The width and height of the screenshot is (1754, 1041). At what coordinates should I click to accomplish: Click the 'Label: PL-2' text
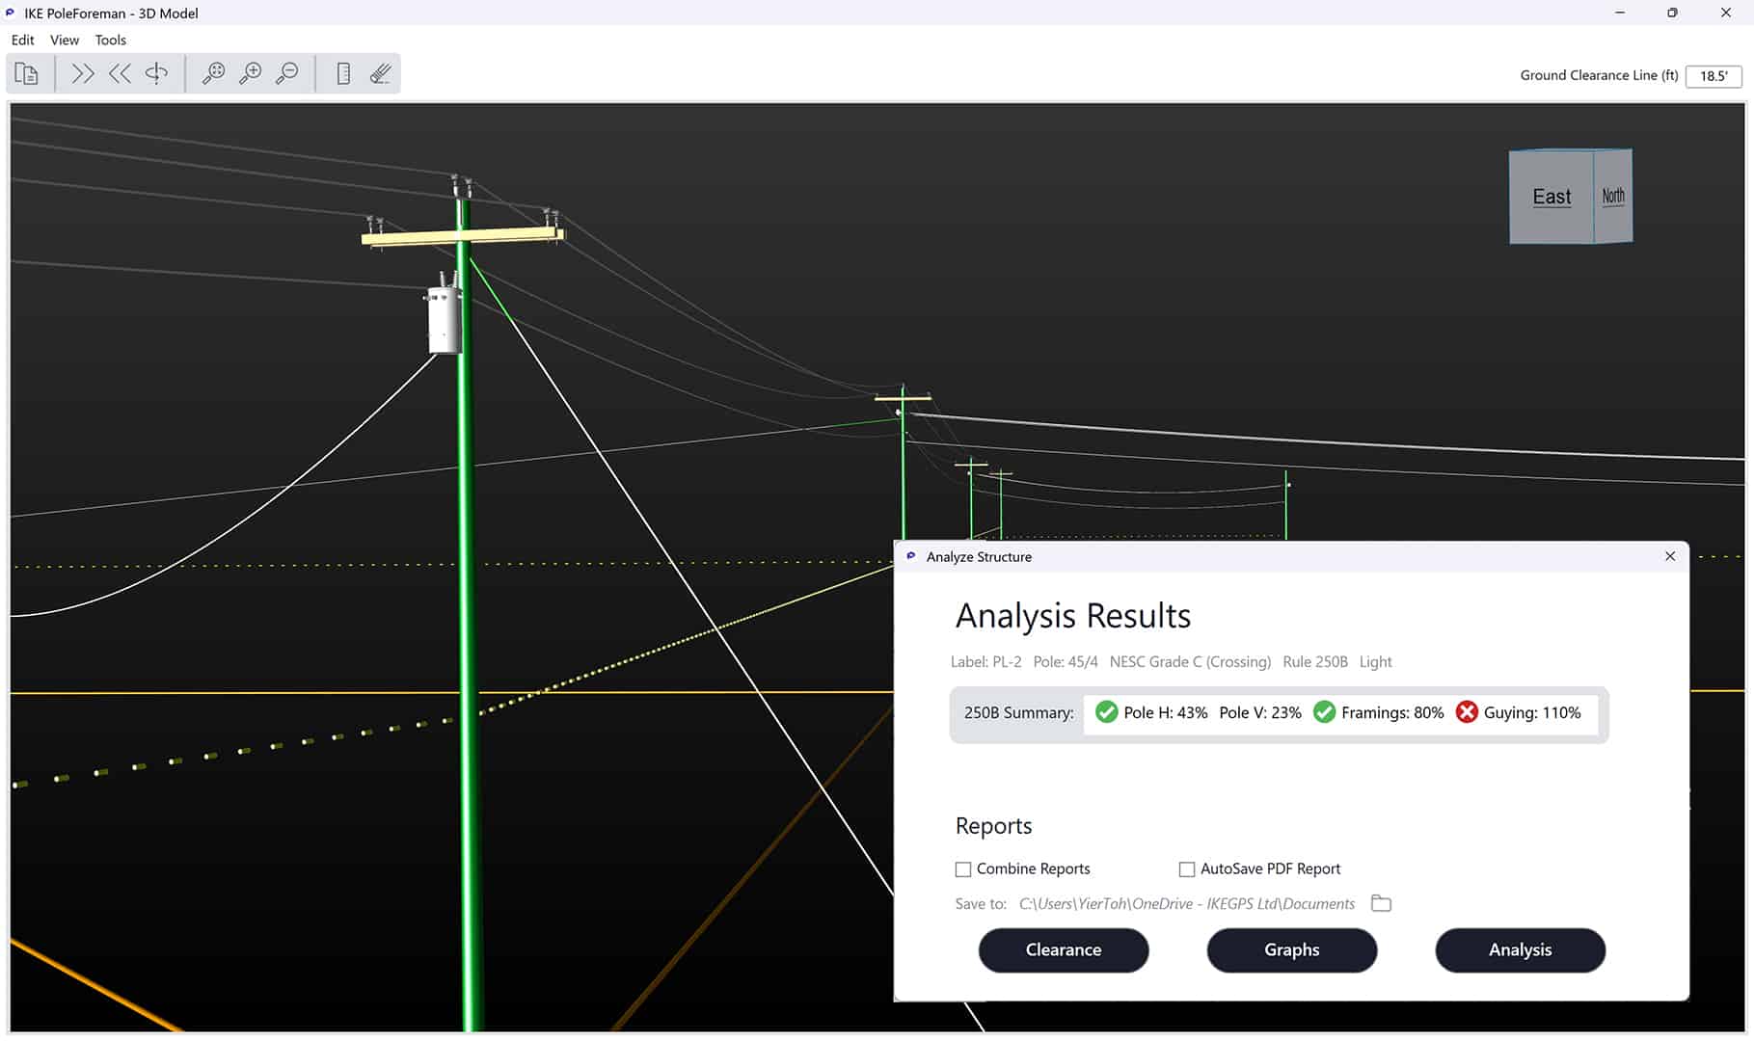tap(985, 662)
